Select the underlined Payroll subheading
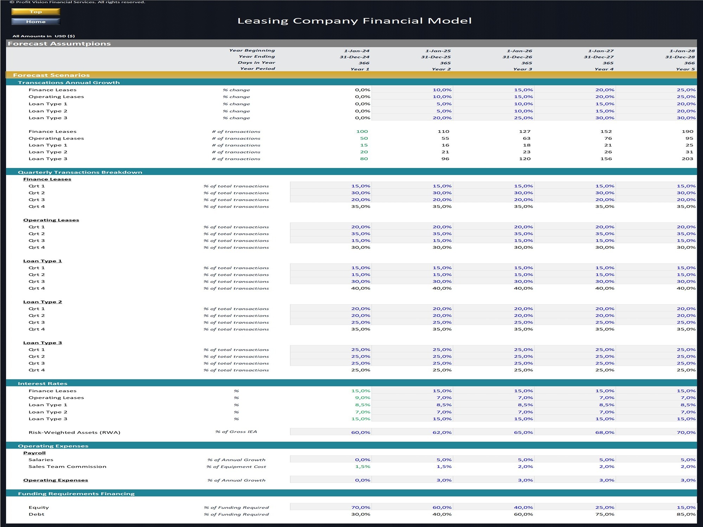This screenshot has height=527, width=703. pyautogui.click(x=34, y=453)
